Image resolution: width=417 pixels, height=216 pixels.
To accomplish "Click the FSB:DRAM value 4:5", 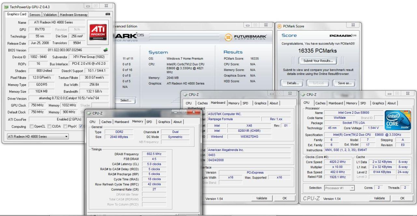I will [x=154, y=159].
